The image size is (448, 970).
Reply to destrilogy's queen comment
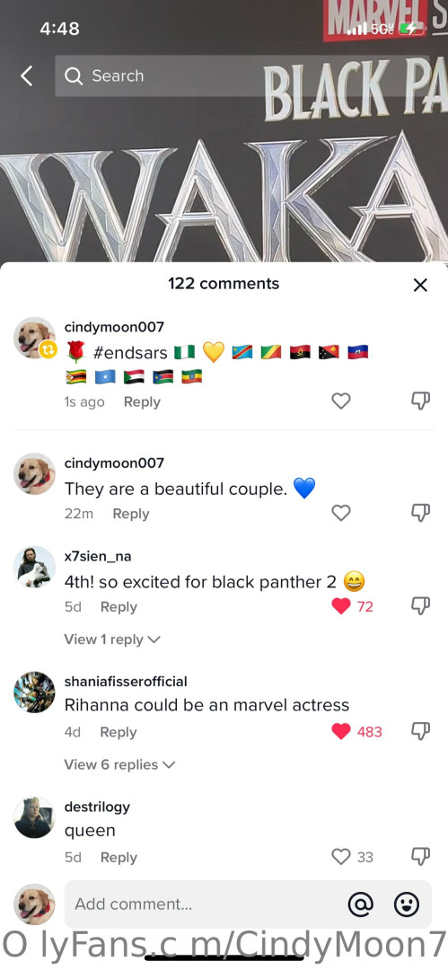[x=119, y=858]
